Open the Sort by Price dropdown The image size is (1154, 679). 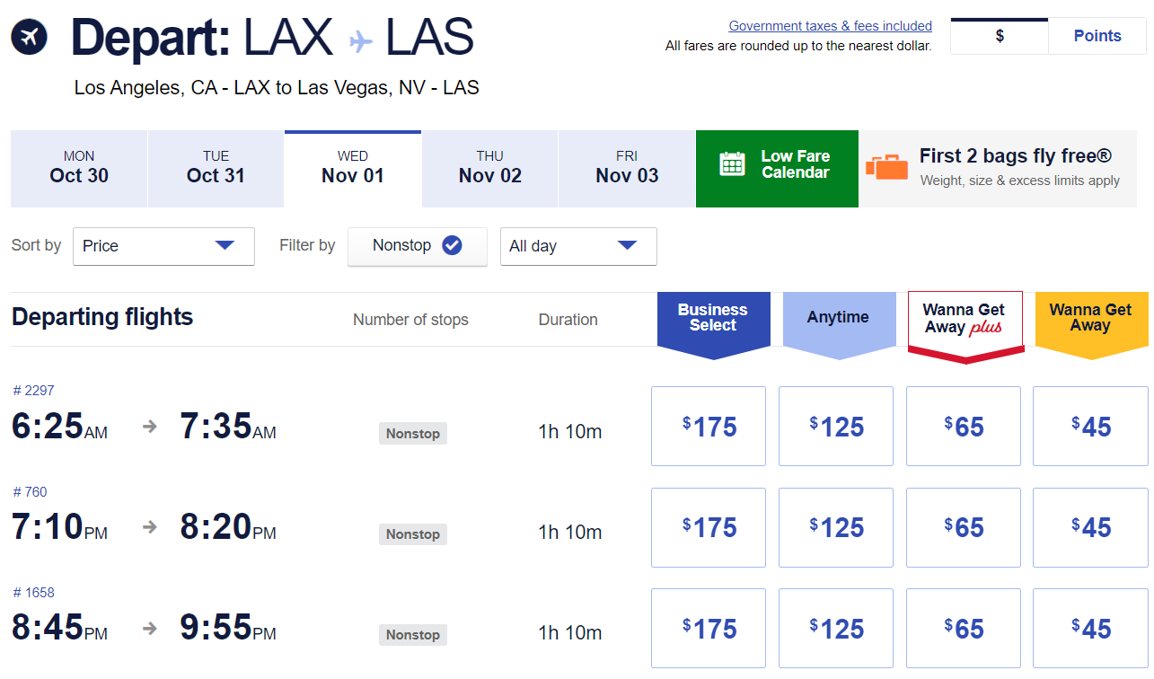coord(163,246)
